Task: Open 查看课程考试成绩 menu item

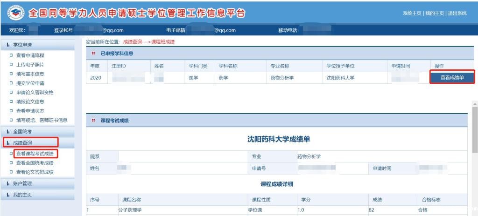Action: (x=35, y=154)
